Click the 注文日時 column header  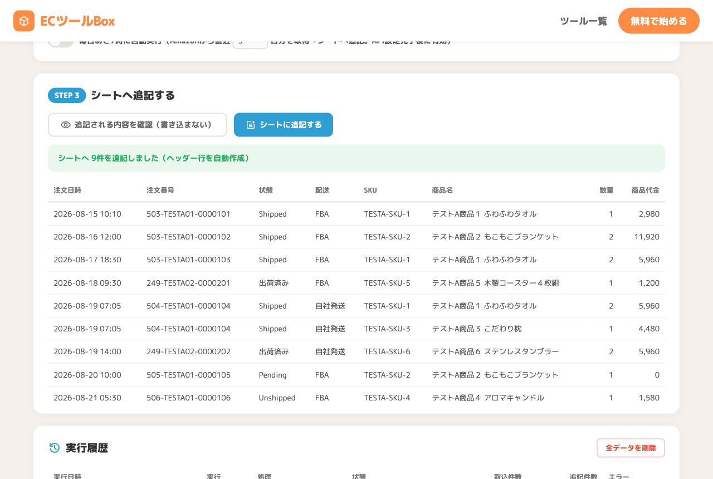coord(67,190)
